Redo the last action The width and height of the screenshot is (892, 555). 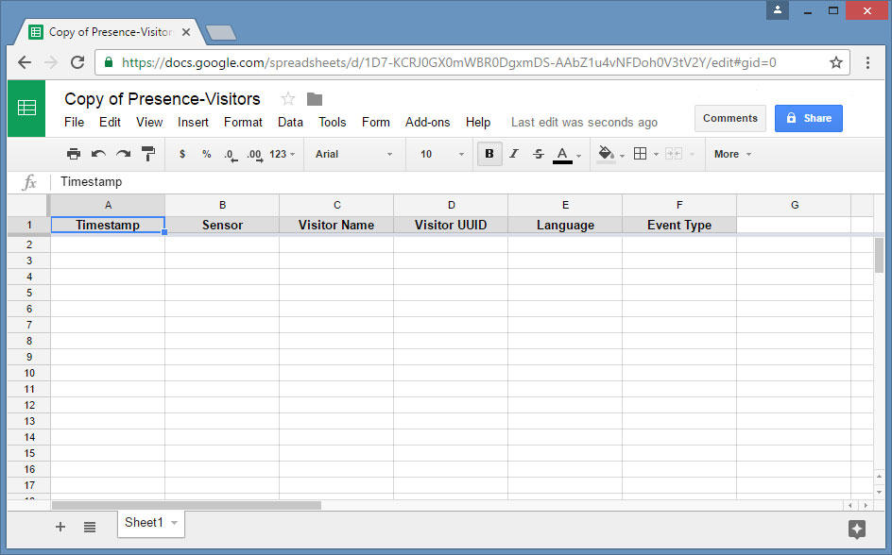pyautogui.click(x=123, y=154)
